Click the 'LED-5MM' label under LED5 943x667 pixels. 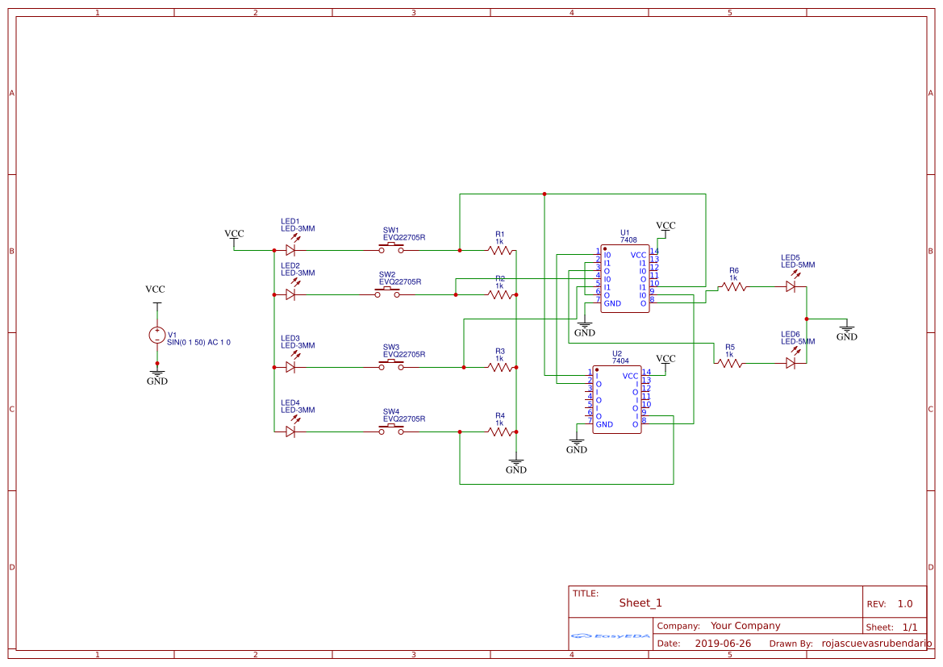point(798,265)
